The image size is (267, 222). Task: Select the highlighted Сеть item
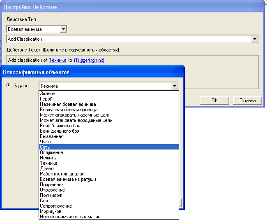coord(109,147)
